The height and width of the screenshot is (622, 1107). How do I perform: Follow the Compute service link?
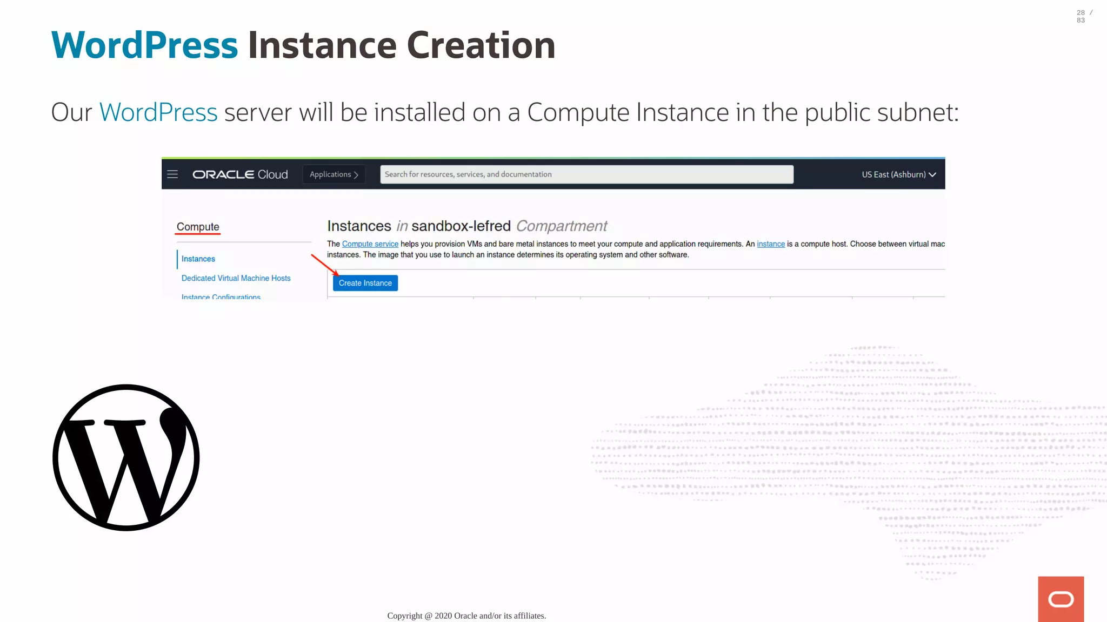click(370, 244)
